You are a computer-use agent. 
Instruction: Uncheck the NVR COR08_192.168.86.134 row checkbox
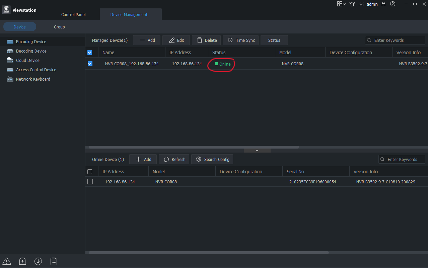90,64
